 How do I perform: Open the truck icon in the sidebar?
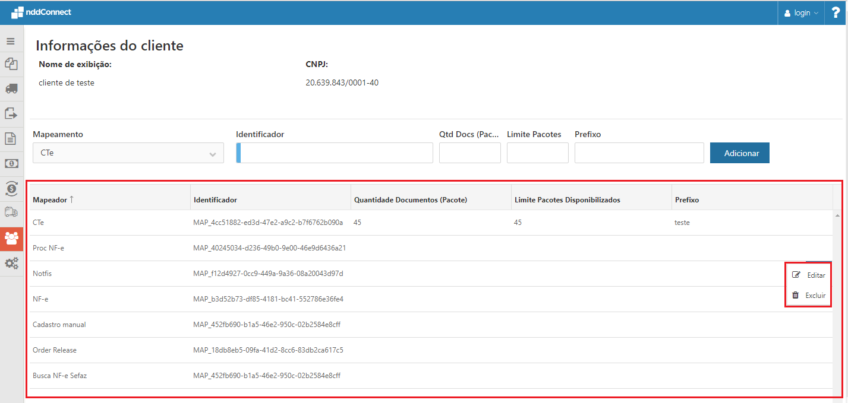point(11,88)
